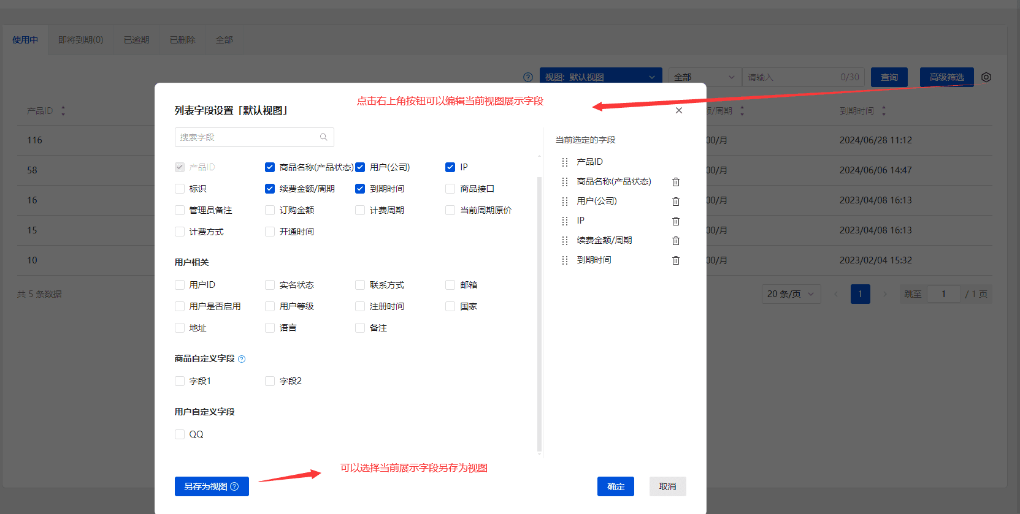Screen dimensions: 1020x514
Task: Check 注册时间 field
Action: pyautogui.click(x=360, y=306)
